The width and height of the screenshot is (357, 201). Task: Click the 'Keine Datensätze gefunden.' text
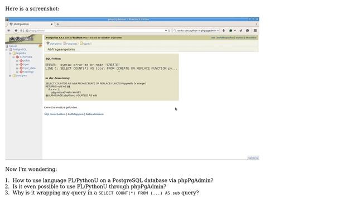tap(61, 107)
